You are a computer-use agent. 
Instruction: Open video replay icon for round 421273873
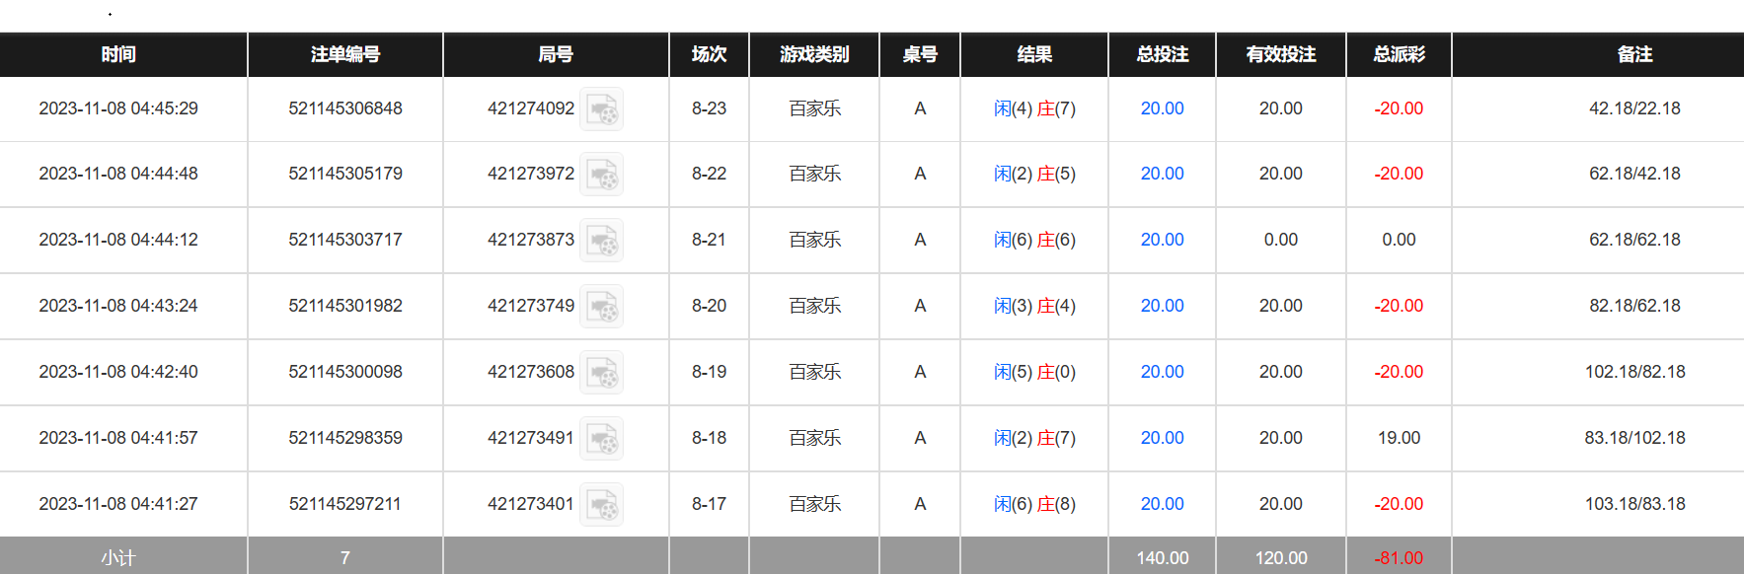601,241
